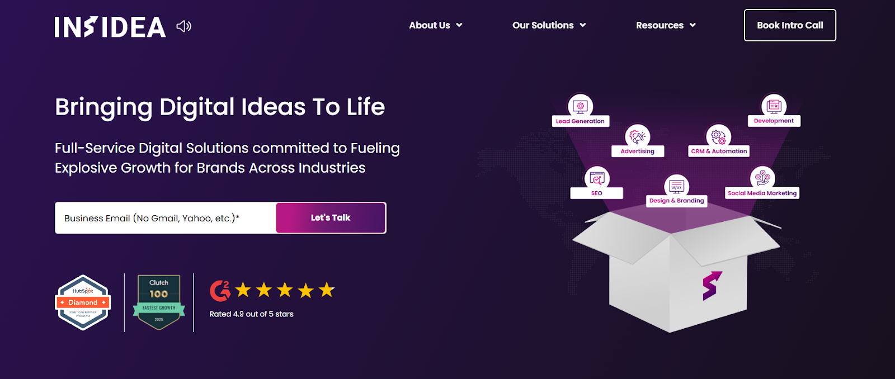Click the Social Media Marketing icon

[x=762, y=178]
